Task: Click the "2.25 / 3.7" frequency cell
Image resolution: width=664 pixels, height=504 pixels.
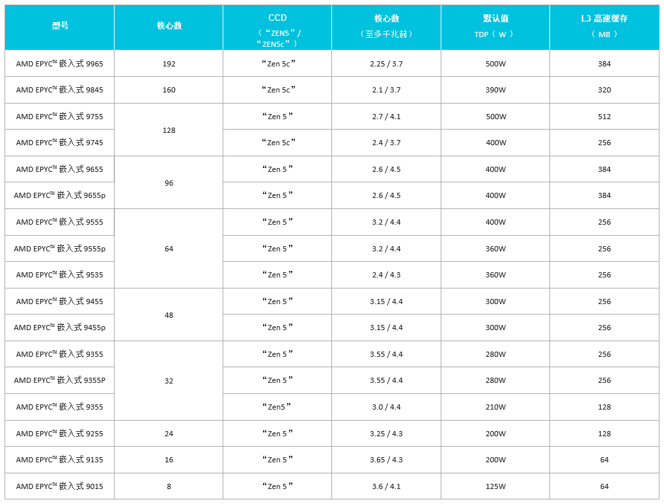Action: pyautogui.click(x=386, y=64)
